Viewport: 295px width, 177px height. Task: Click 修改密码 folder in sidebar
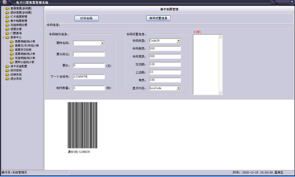[16, 71]
